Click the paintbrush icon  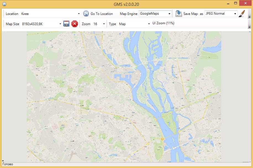coord(242,14)
